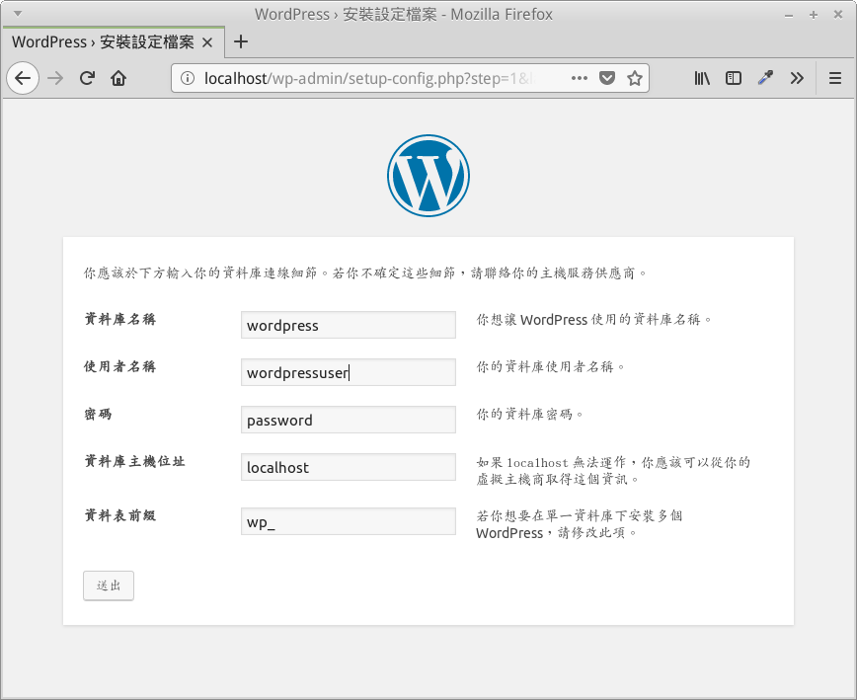The height and width of the screenshot is (700, 857).
Task: Open the Firefox hamburger menu
Action: coord(835,79)
